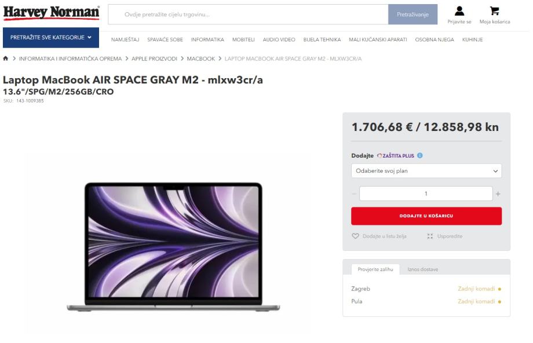Image resolution: width=533 pixels, height=343 pixels.
Task: Switch to the Iznos dostave tab
Action: coord(422,269)
